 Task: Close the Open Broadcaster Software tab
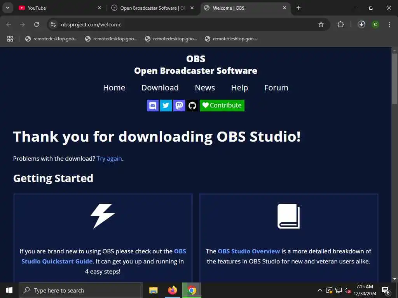click(192, 8)
